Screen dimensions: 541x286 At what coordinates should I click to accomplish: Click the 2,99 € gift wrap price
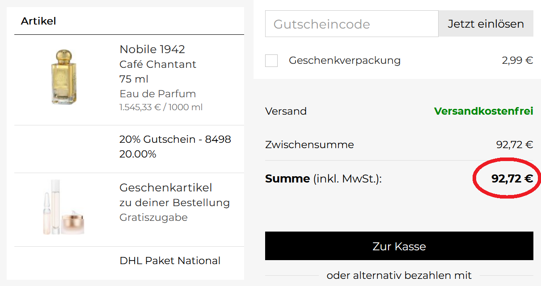click(x=517, y=60)
